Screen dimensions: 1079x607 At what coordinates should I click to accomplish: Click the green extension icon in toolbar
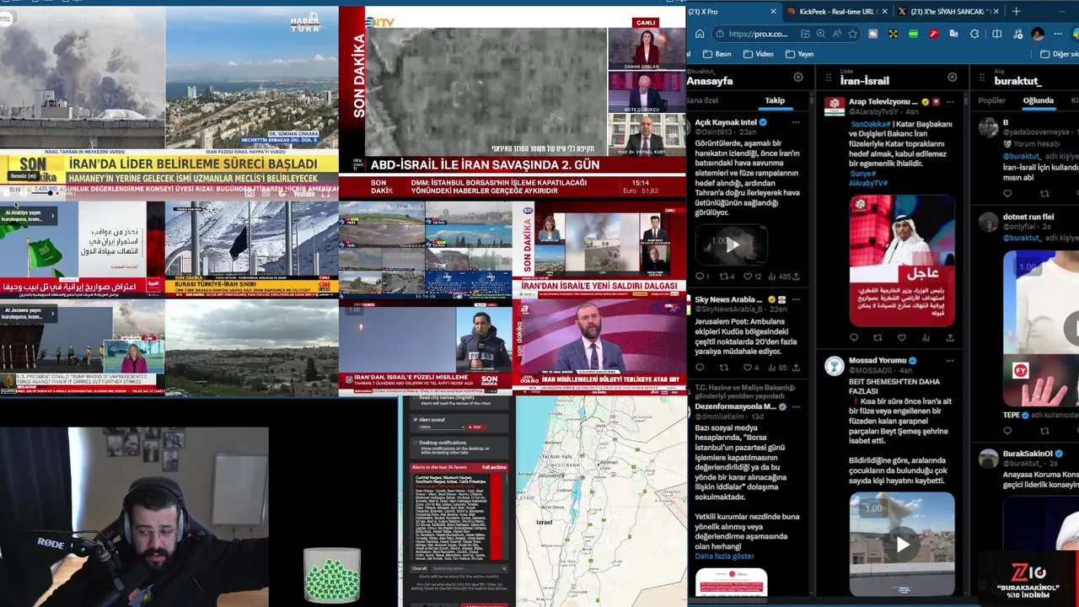pyautogui.click(x=913, y=34)
